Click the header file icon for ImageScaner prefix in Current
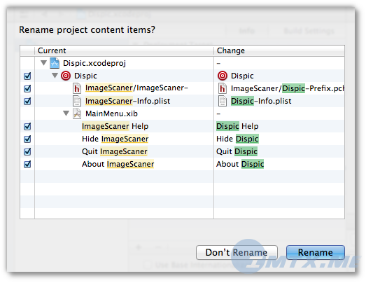This screenshot has width=366, height=283. (x=77, y=88)
